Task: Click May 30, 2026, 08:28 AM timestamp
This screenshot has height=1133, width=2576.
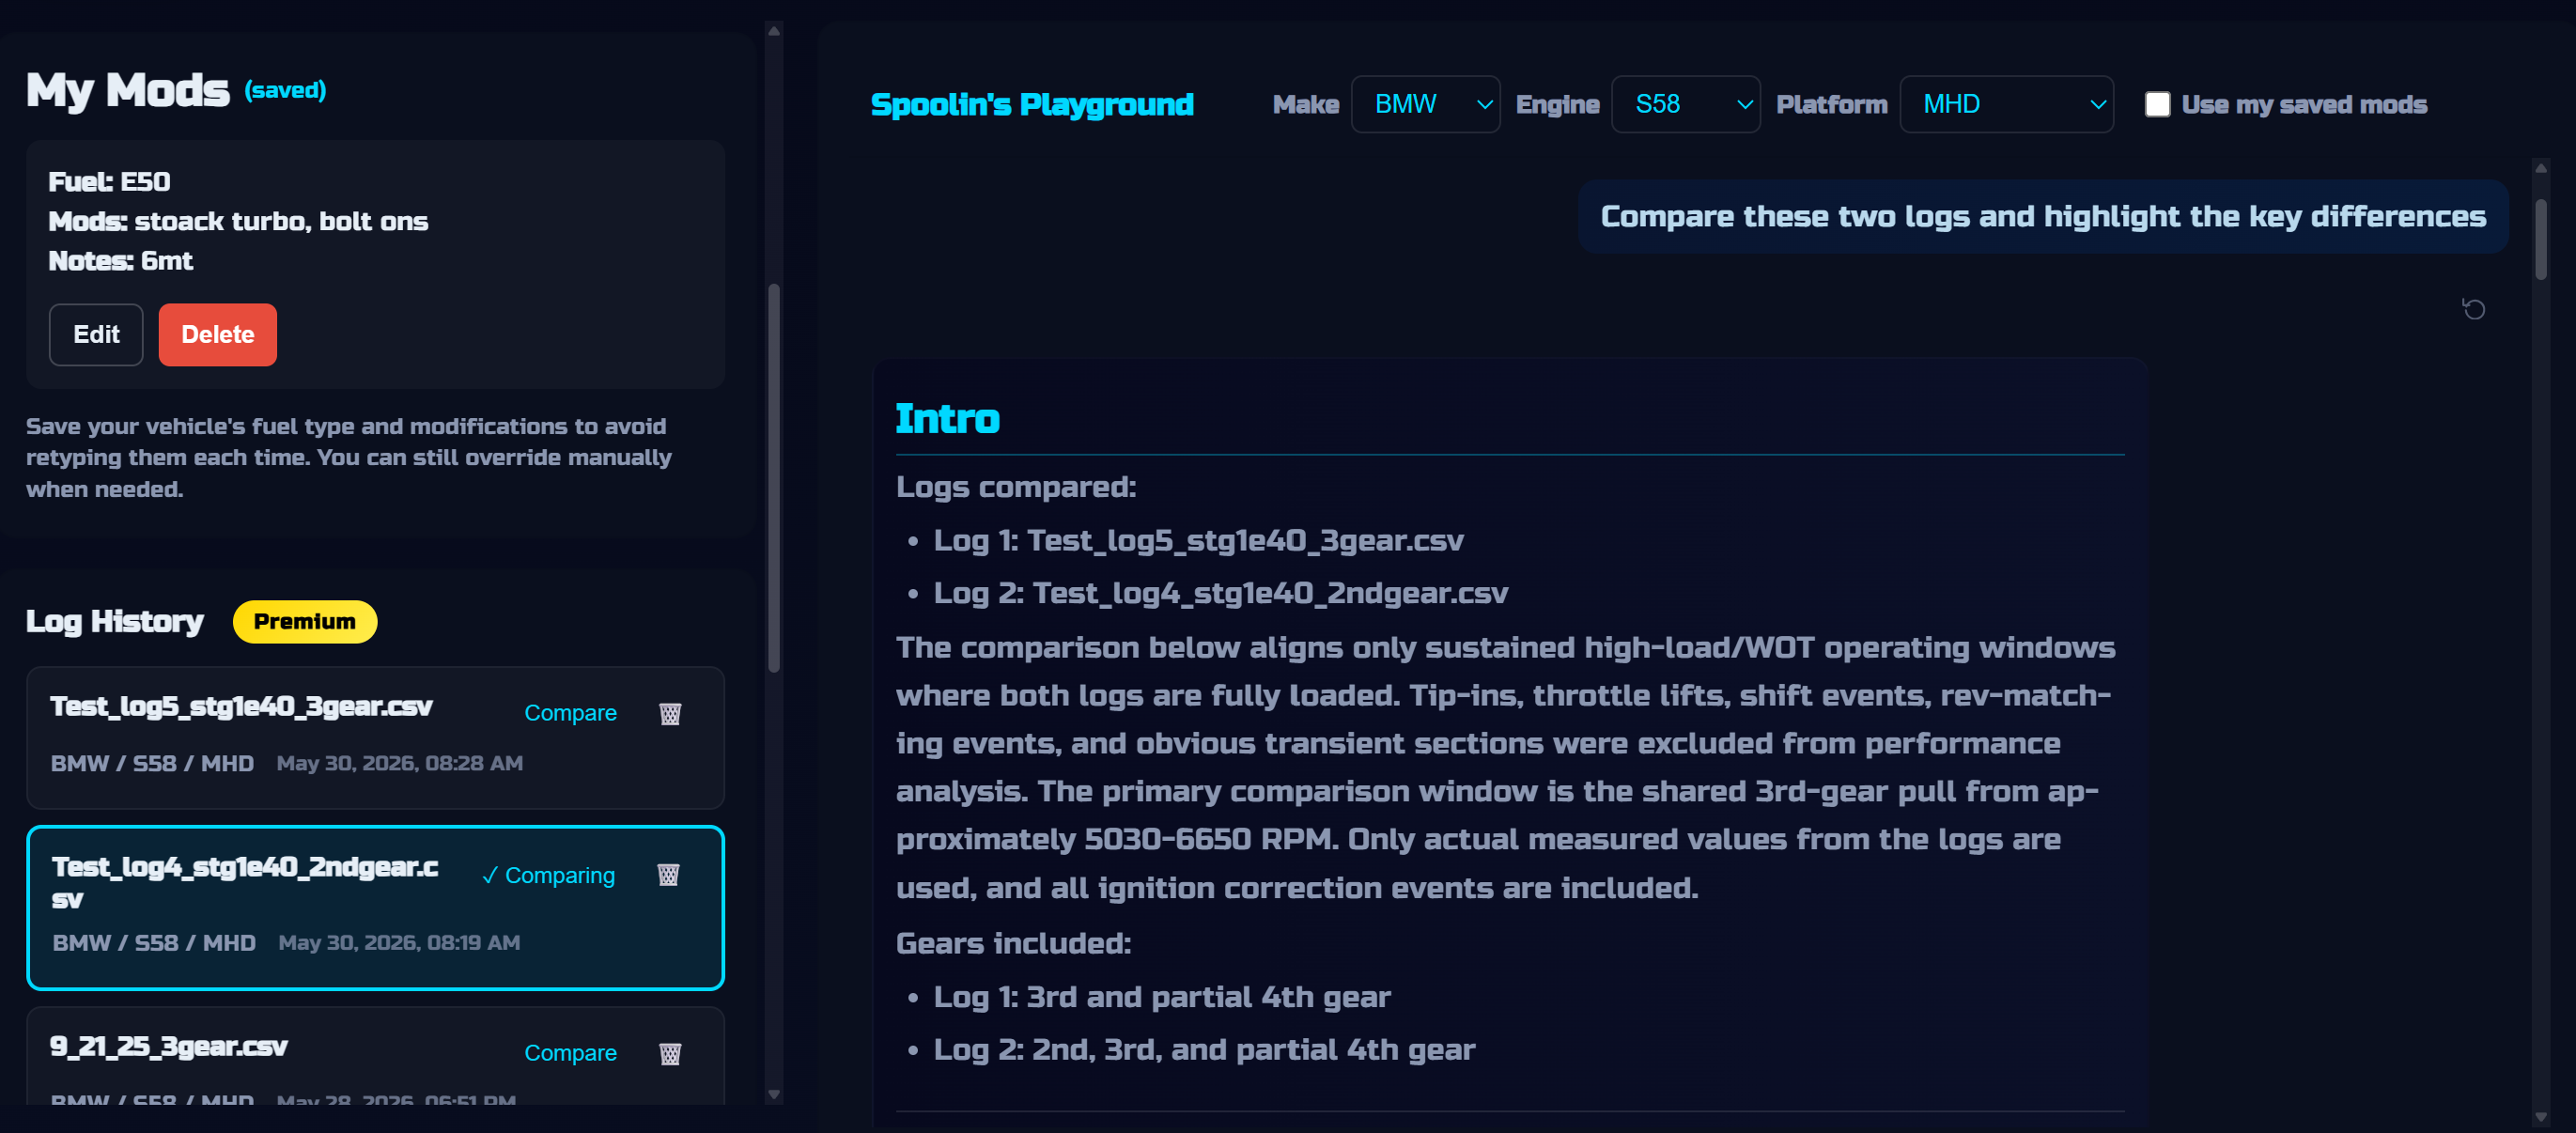Action: coord(399,763)
